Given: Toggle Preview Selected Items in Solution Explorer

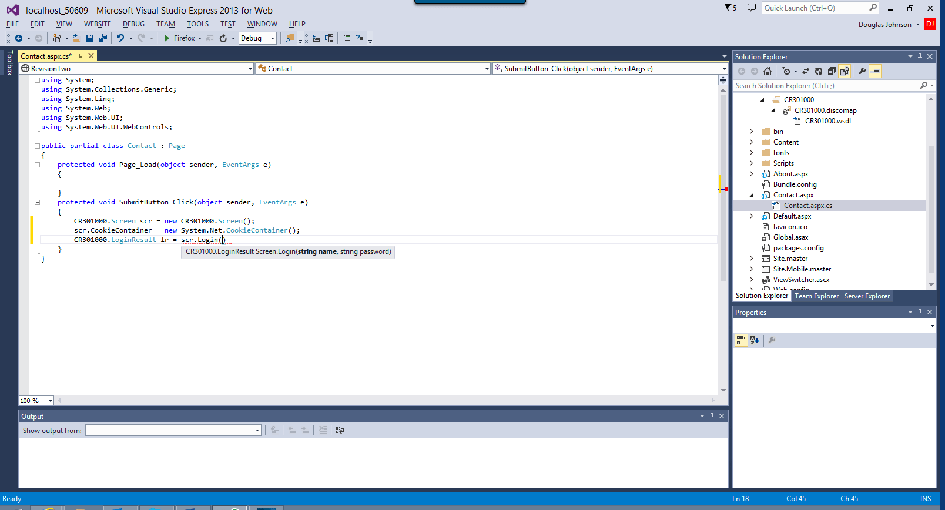Looking at the screenshot, I should pyautogui.click(x=875, y=71).
